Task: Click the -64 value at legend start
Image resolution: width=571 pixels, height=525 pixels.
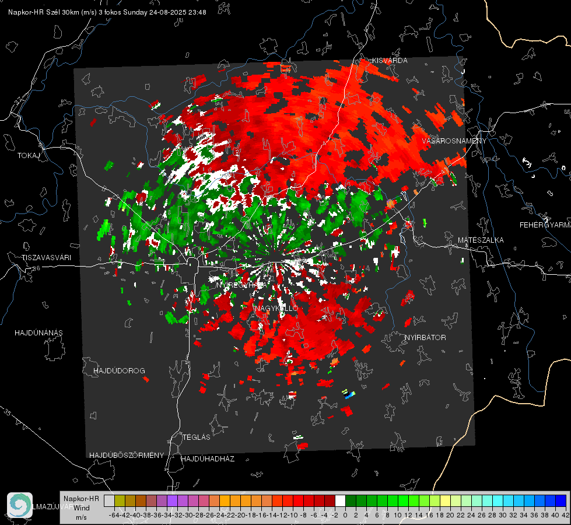Action: coord(114,515)
